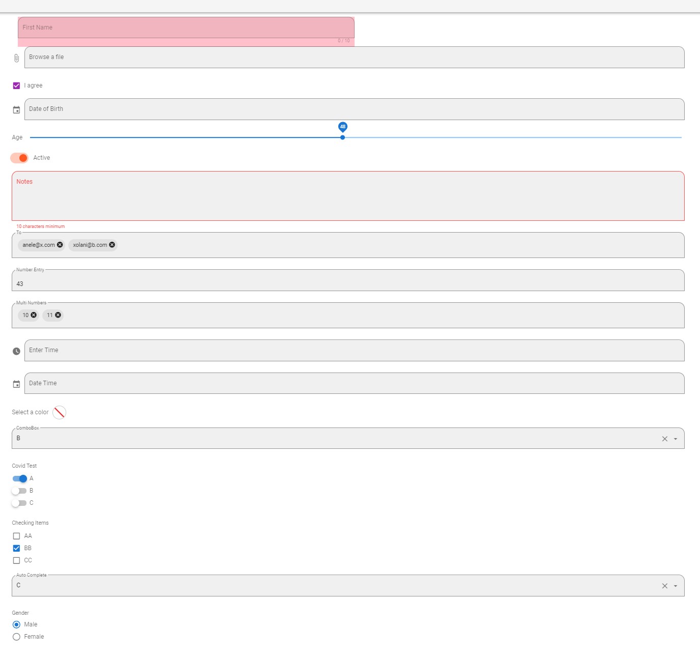This screenshot has height=656, width=700.
Task: Click the Age slider thumb
Action: 342,137
